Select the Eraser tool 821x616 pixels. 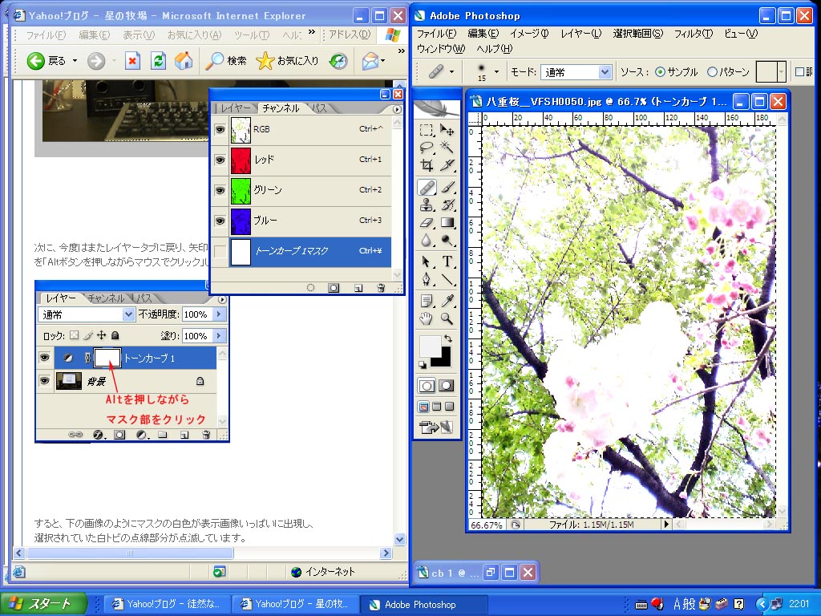427,223
